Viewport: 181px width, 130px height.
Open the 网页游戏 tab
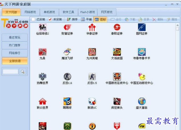pyautogui.click(x=107, y=12)
